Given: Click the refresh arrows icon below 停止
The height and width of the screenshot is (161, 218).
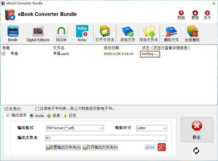Looking at the screenshot, I should 196,151.
